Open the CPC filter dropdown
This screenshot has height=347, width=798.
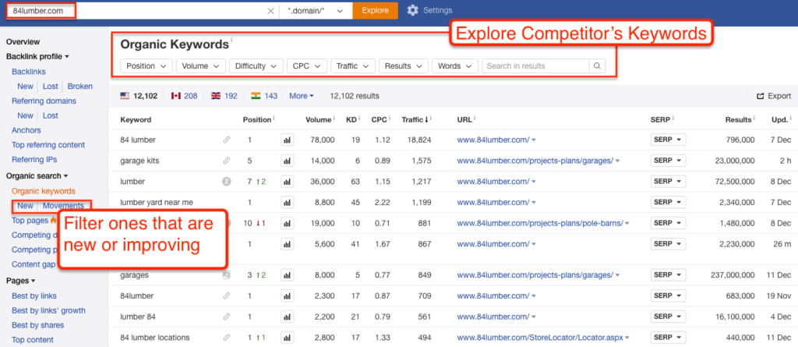coord(306,66)
